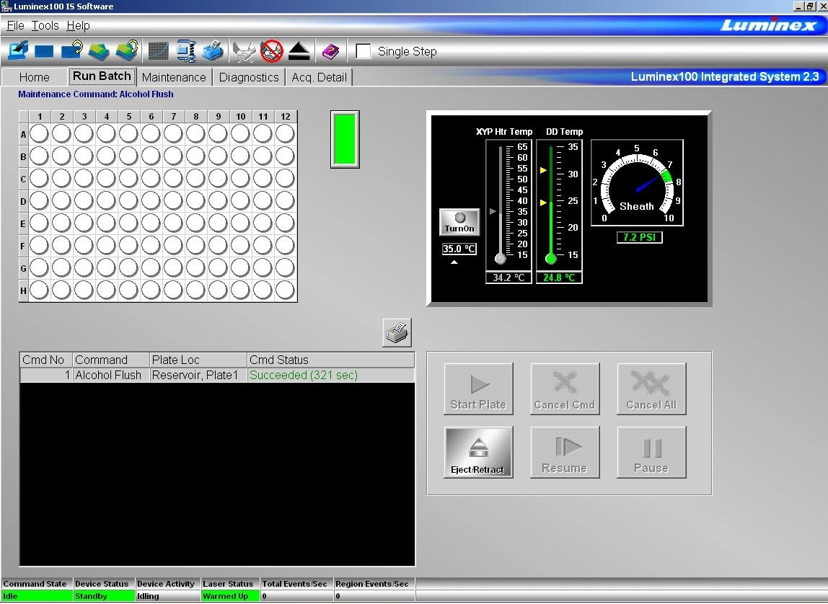The height and width of the screenshot is (604, 828).
Task: Click the Cancel Cmd button
Action: tap(565, 388)
